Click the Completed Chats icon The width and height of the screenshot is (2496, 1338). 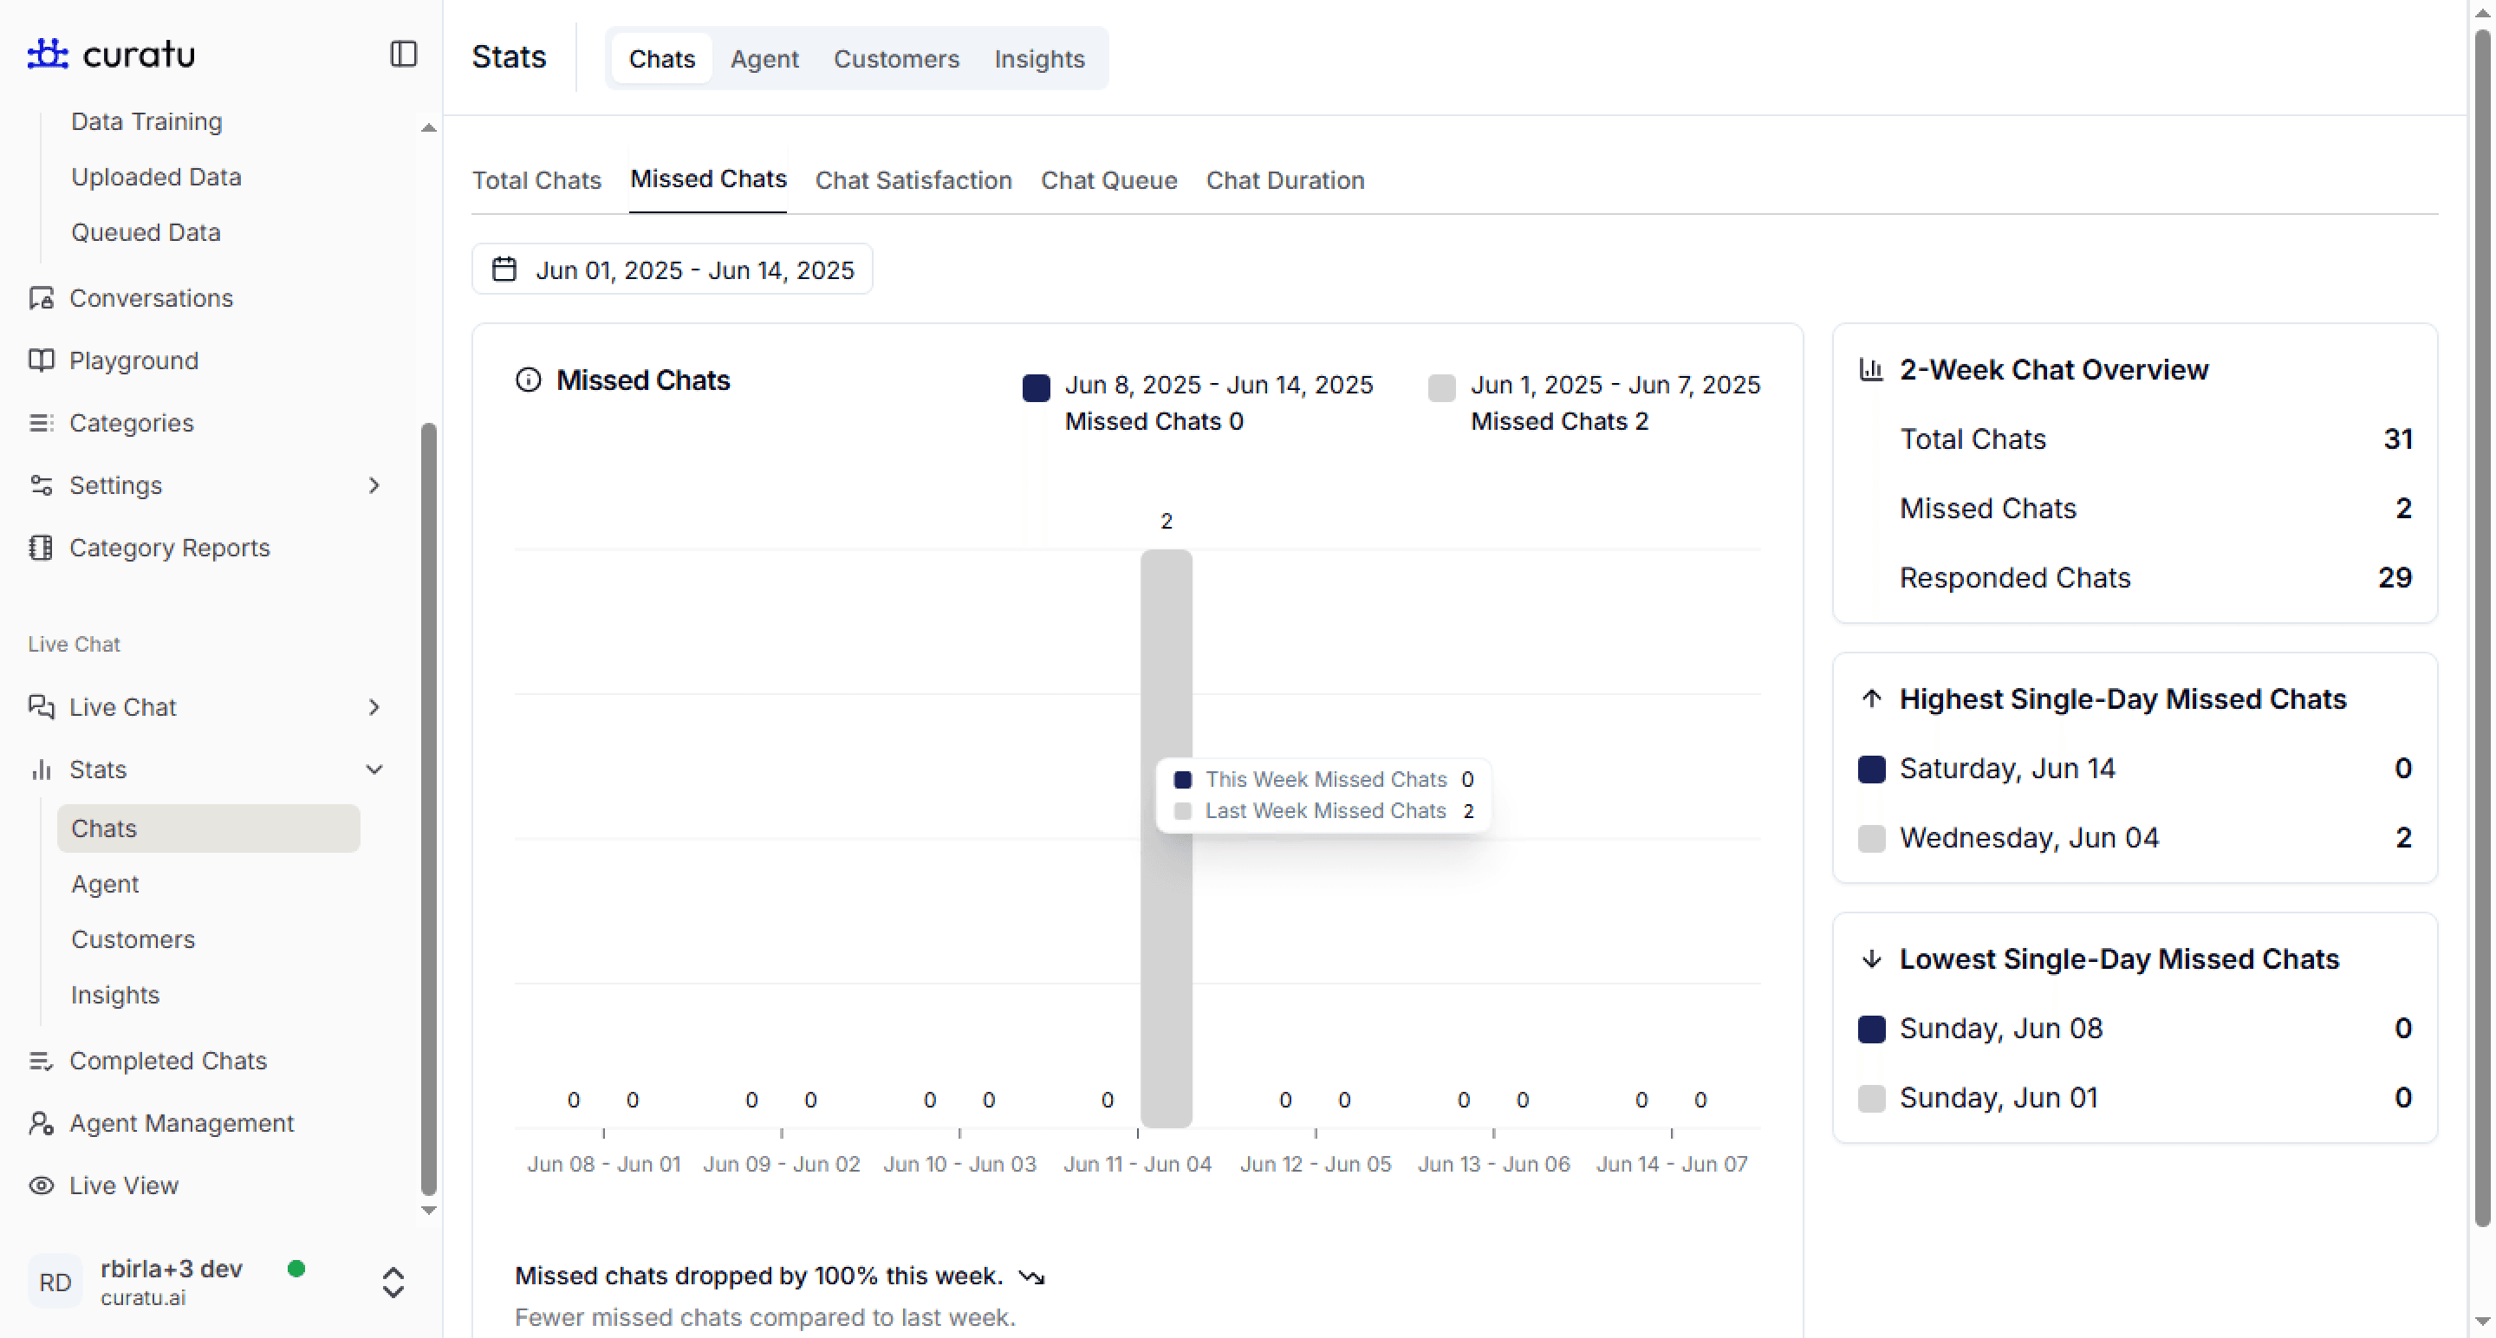(41, 1061)
